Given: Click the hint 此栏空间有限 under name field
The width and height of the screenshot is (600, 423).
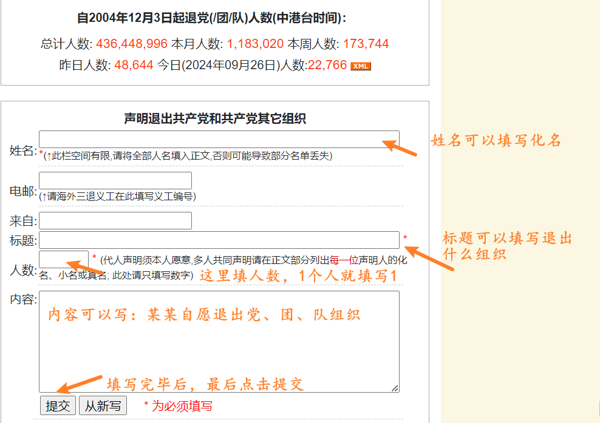Looking at the screenshot, I should 188,155.
